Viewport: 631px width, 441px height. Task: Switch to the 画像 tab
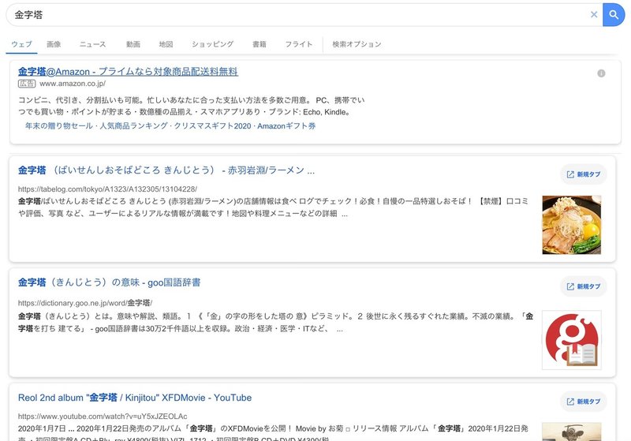click(x=54, y=44)
